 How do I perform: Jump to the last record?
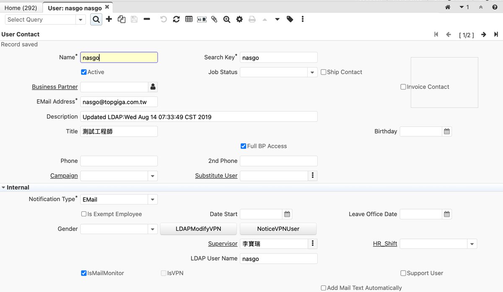coord(496,34)
